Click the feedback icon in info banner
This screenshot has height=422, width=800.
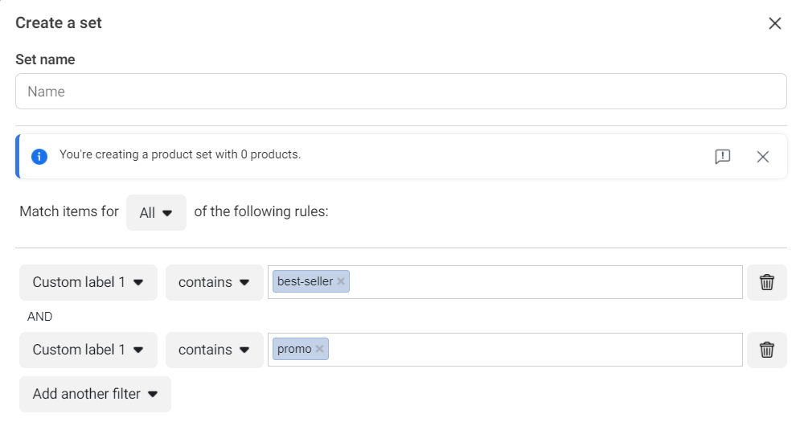pyautogui.click(x=723, y=157)
